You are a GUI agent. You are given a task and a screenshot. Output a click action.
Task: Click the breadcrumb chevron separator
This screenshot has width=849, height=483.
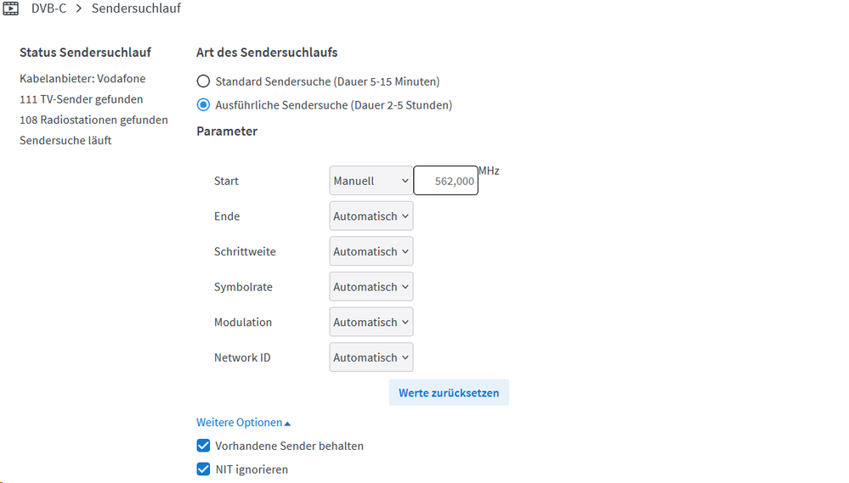coord(79,8)
